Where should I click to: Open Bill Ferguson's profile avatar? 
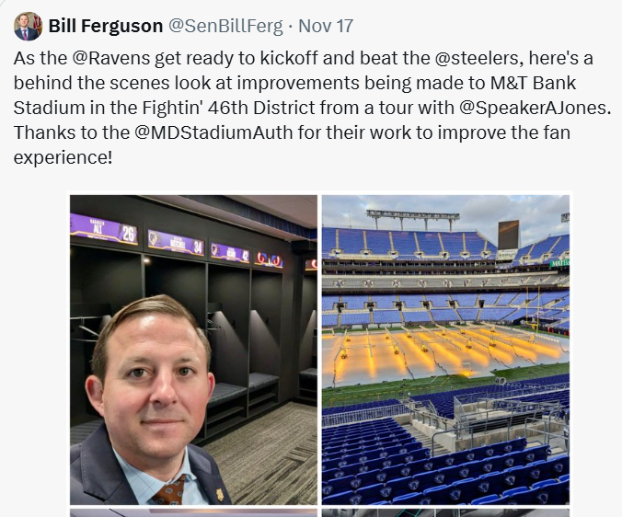pyautogui.click(x=28, y=26)
